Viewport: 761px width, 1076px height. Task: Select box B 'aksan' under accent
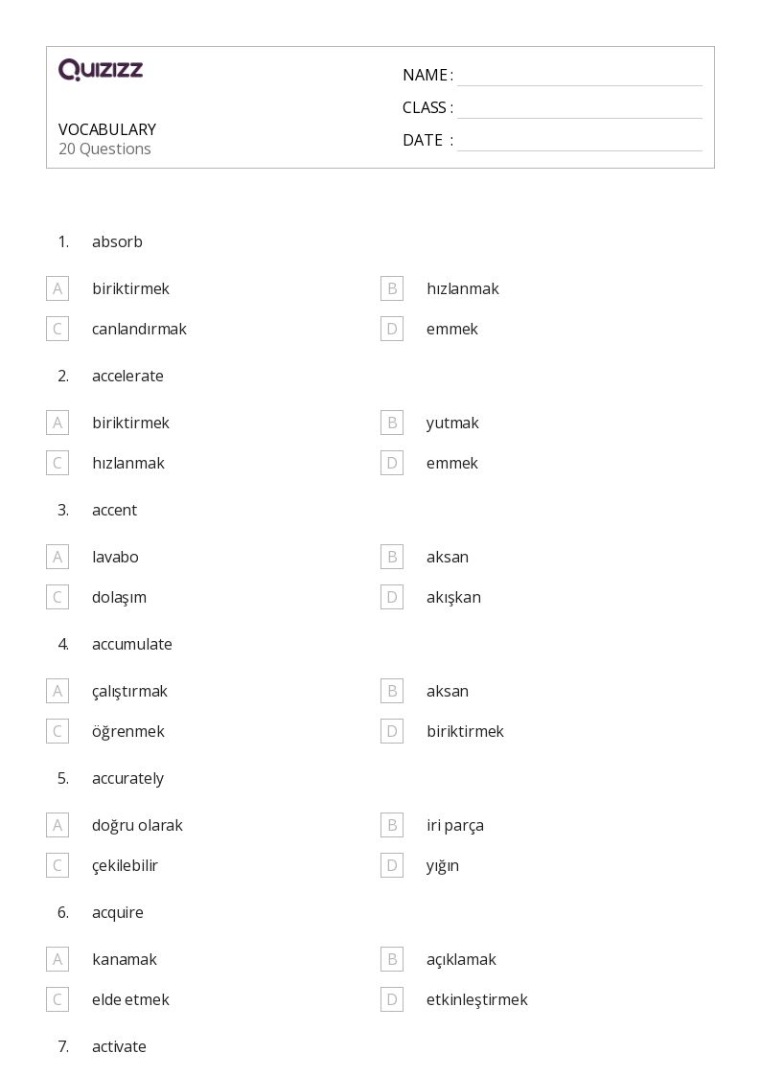click(x=392, y=557)
